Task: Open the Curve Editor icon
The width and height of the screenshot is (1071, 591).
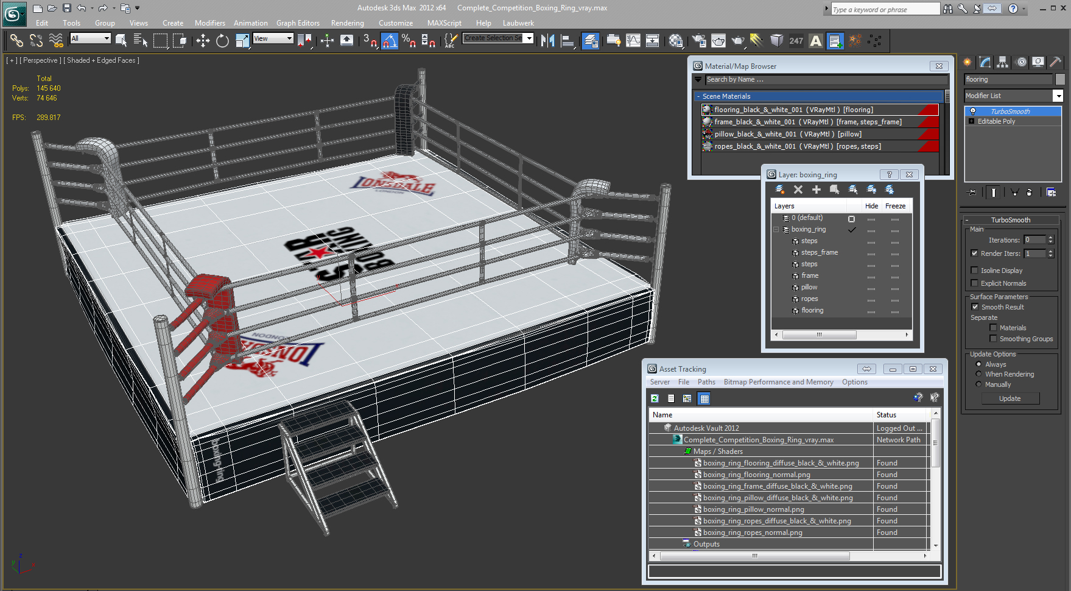Action: [633, 41]
